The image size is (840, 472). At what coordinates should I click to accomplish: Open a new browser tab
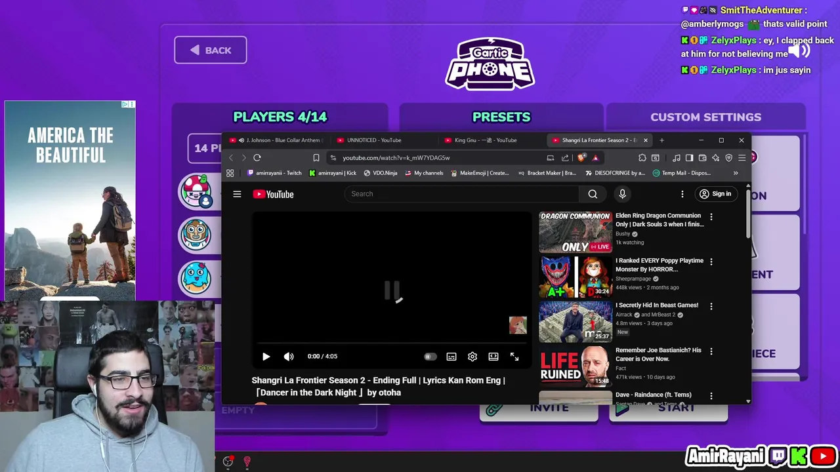(x=661, y=140)
